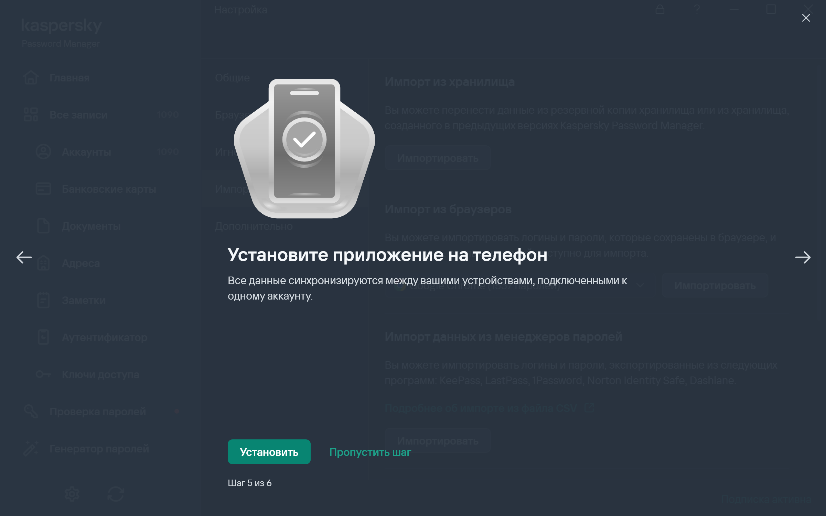826x516 pixels.
Task: Click the sync arrows icon in sidebar
Action: pyautogui.click(x=116, y=494)
